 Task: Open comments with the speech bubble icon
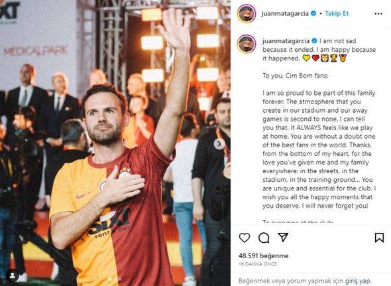pyautogui.click(x=264, y=238)
